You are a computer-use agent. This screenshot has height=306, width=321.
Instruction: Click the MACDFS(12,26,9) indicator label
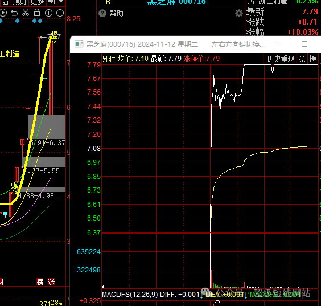tap(130, 295)
